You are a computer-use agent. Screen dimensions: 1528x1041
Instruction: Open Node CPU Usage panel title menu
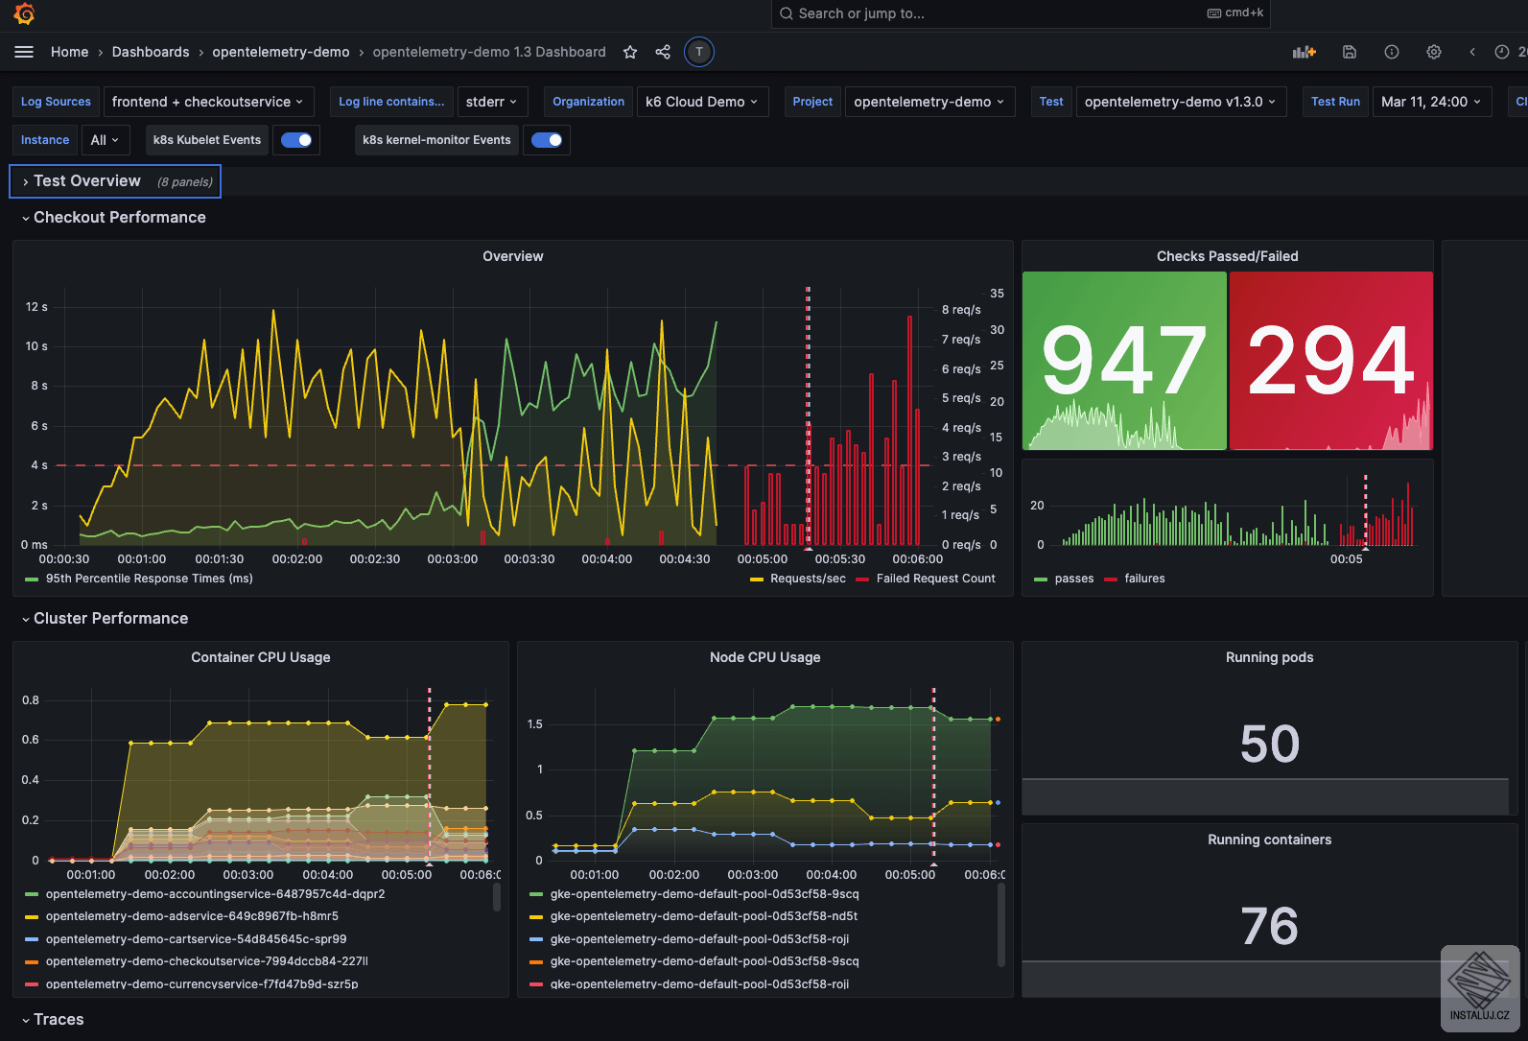(x=765, y=657)
